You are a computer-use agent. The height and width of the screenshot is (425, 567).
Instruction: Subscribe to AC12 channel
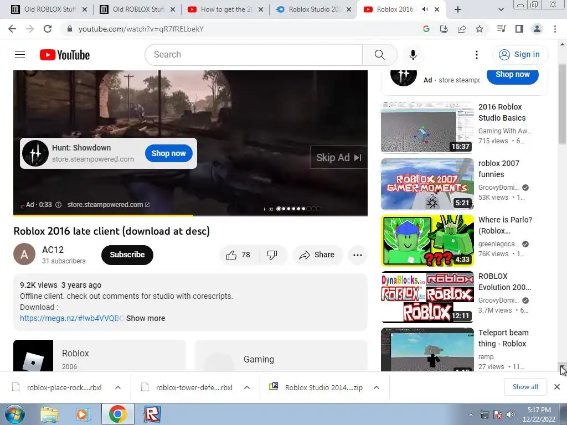[127, 255]
